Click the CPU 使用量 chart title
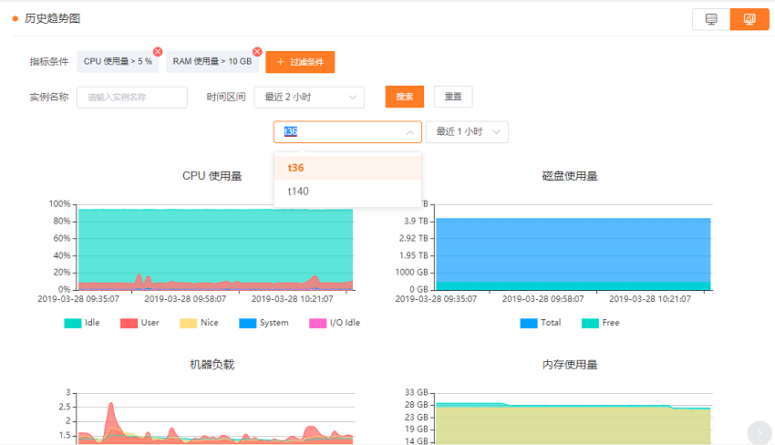This screenshot has width=775, height=445. click(x=212, y=176)
